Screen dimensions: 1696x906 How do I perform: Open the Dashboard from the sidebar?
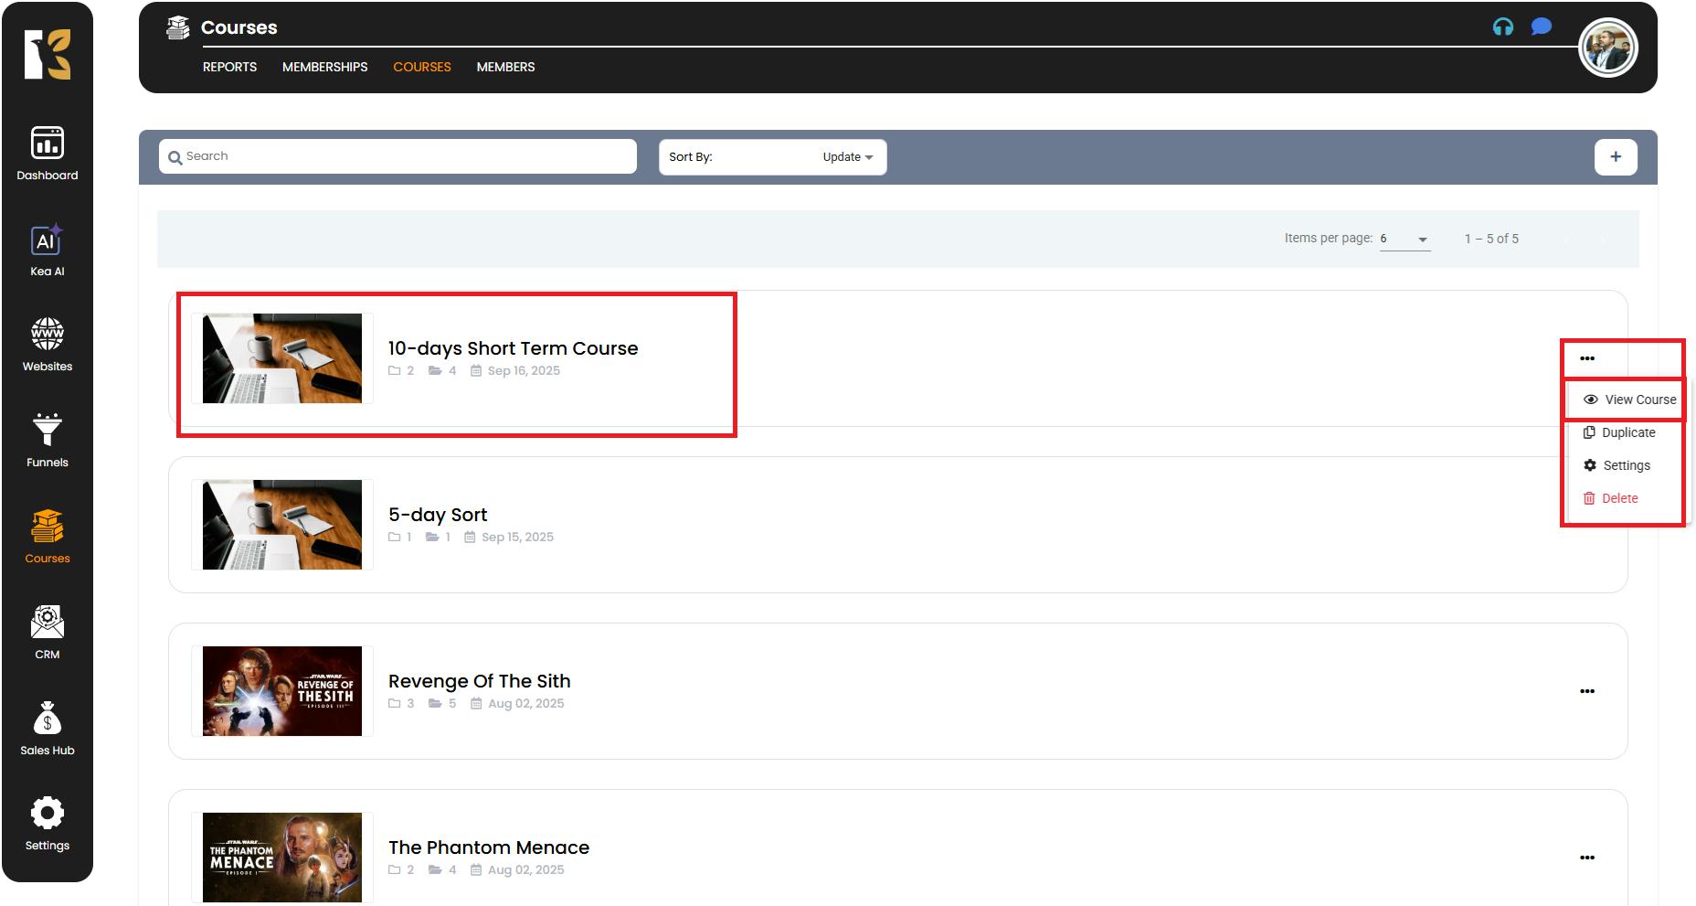coord(48,154)
